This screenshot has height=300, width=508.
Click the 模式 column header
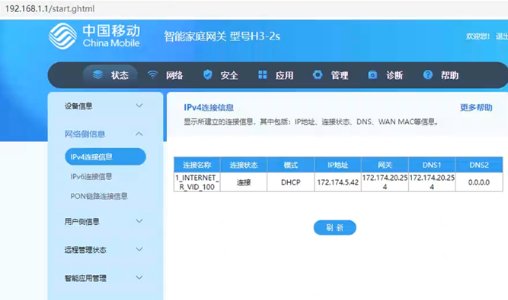coord(291,165)
